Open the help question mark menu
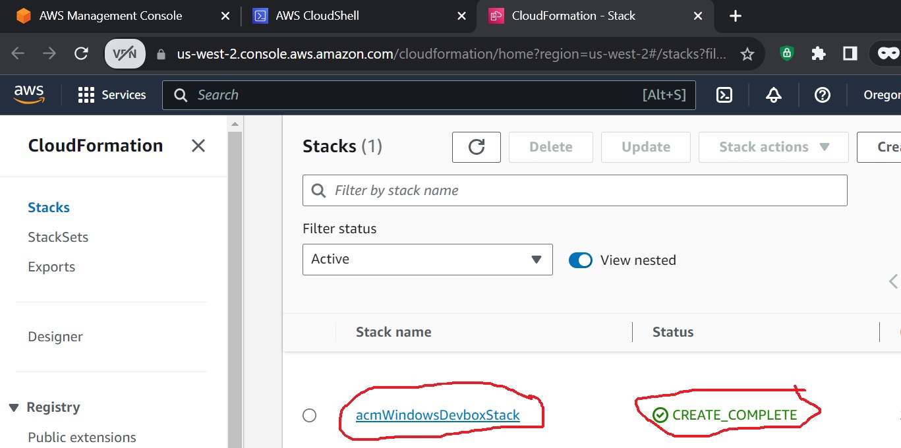901x448 pixels. pyautogui.click(x=822, y=95)
